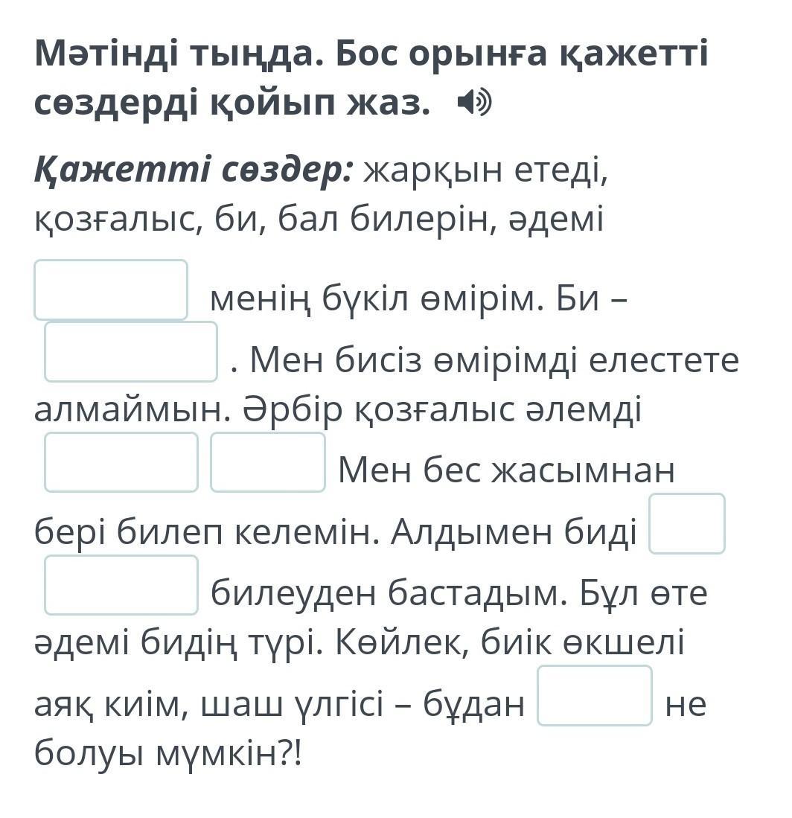Click the text "билеуден бастадым"
The height and width of the screenshot is (818, 792).
coord(387,593)
